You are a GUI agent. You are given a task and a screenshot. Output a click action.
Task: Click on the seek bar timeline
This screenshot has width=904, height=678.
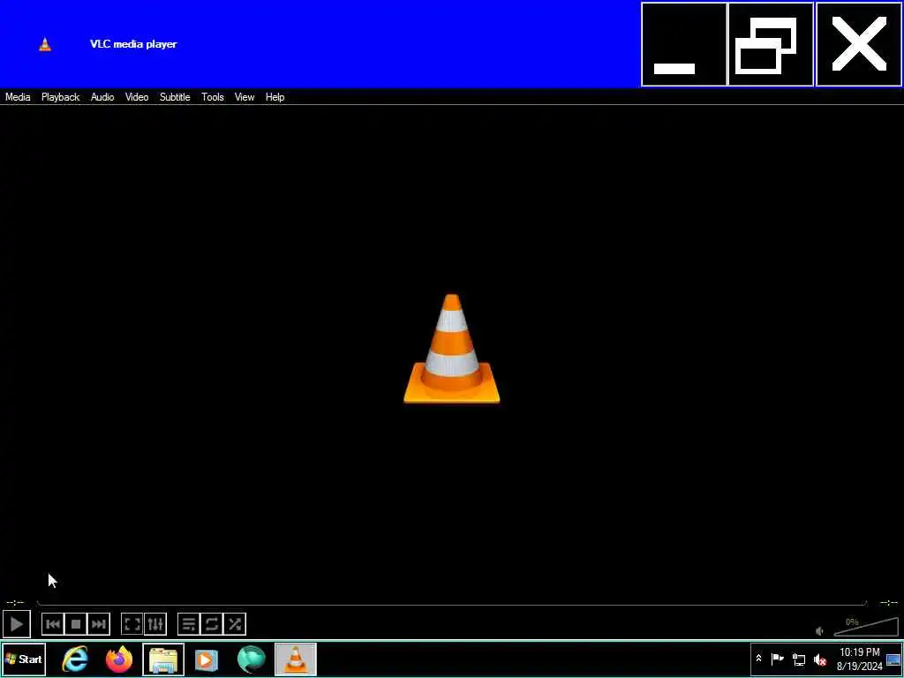[451, 603]
